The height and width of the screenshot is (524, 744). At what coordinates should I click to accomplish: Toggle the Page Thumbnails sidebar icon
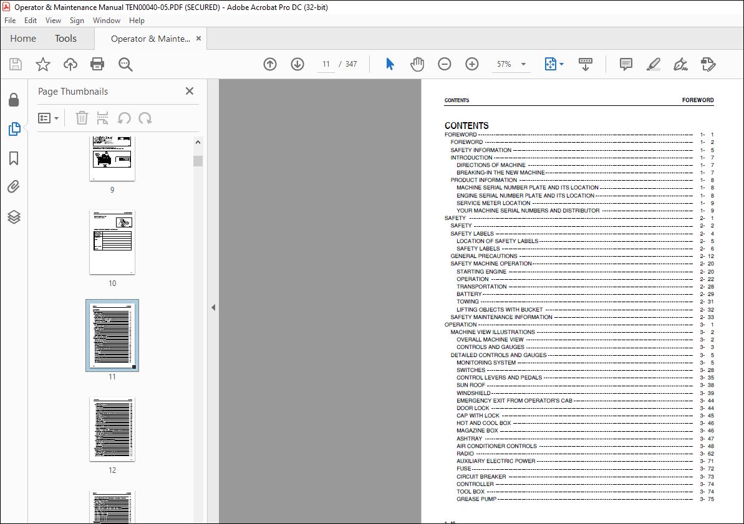14,128
